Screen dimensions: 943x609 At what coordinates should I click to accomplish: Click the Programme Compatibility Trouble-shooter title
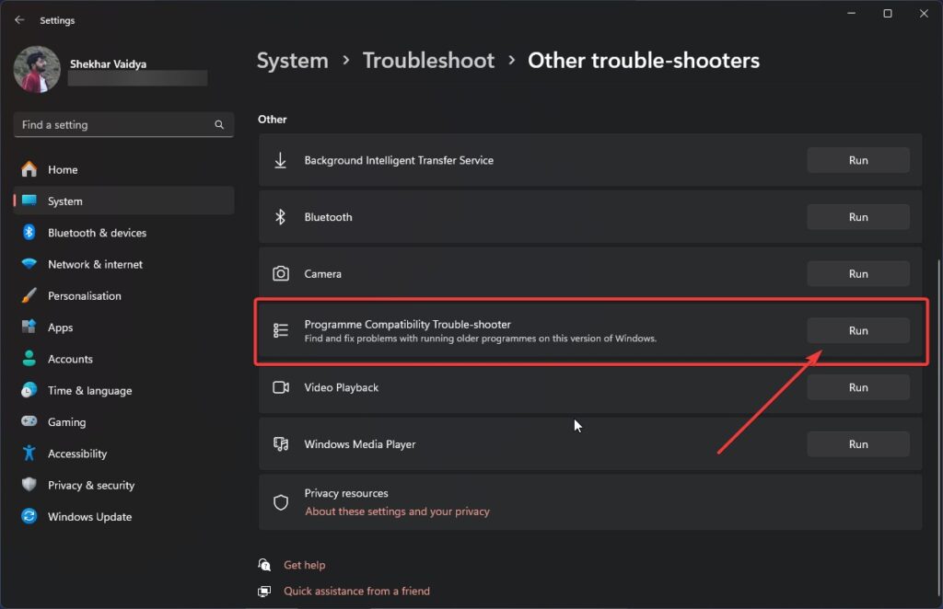(x=407, y=325)
